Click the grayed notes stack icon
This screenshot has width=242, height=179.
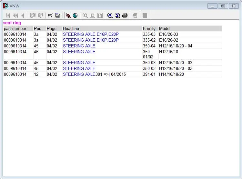click(x=135, y=15)
